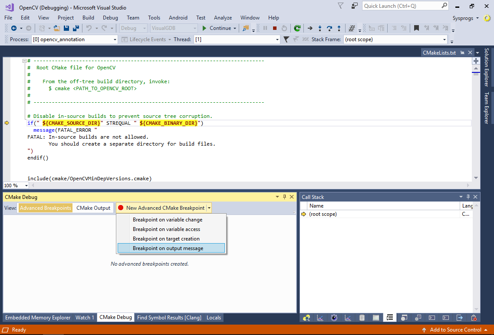
Task: Click the Save file icon
Action: click(x=66, y=28)
